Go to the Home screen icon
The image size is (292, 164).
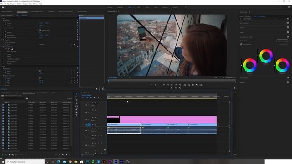pyautogui.click(x=3, y=7)
